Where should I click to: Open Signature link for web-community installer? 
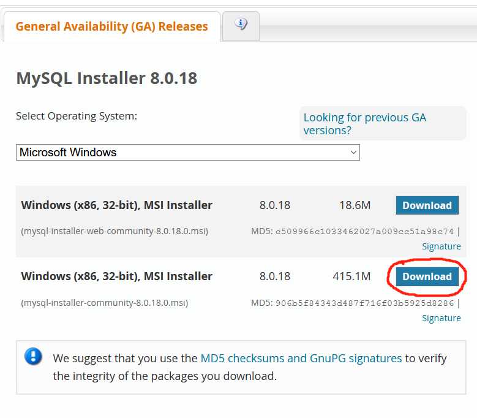[441, 246]
